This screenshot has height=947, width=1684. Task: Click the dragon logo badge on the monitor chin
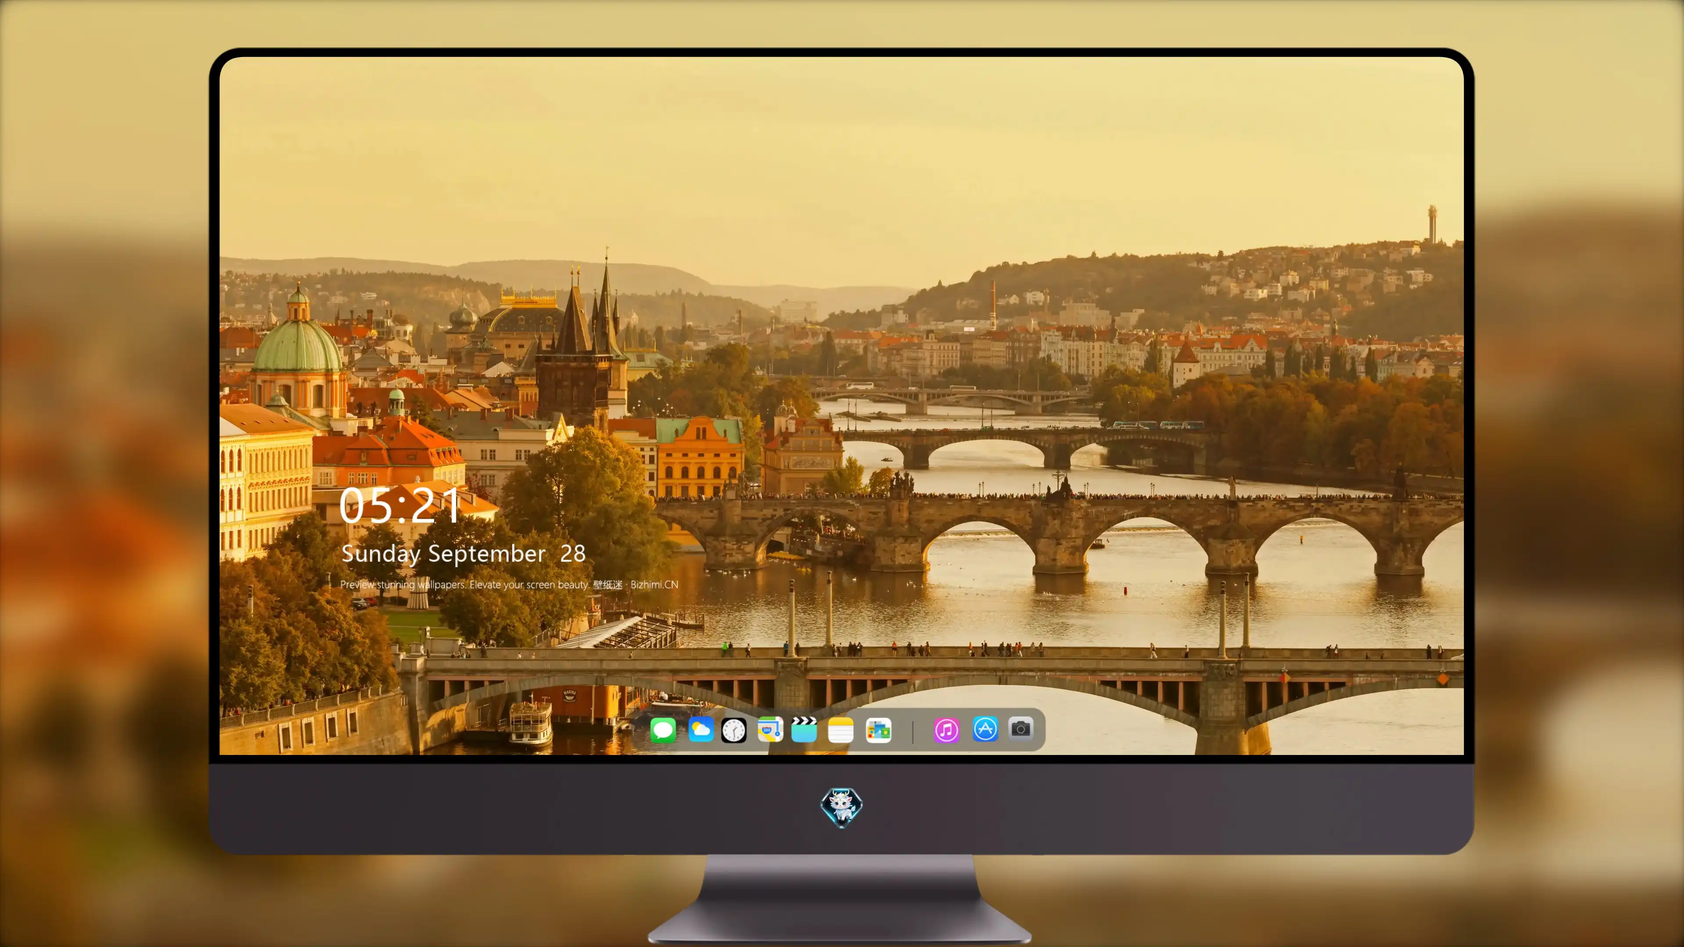(842, 808)
